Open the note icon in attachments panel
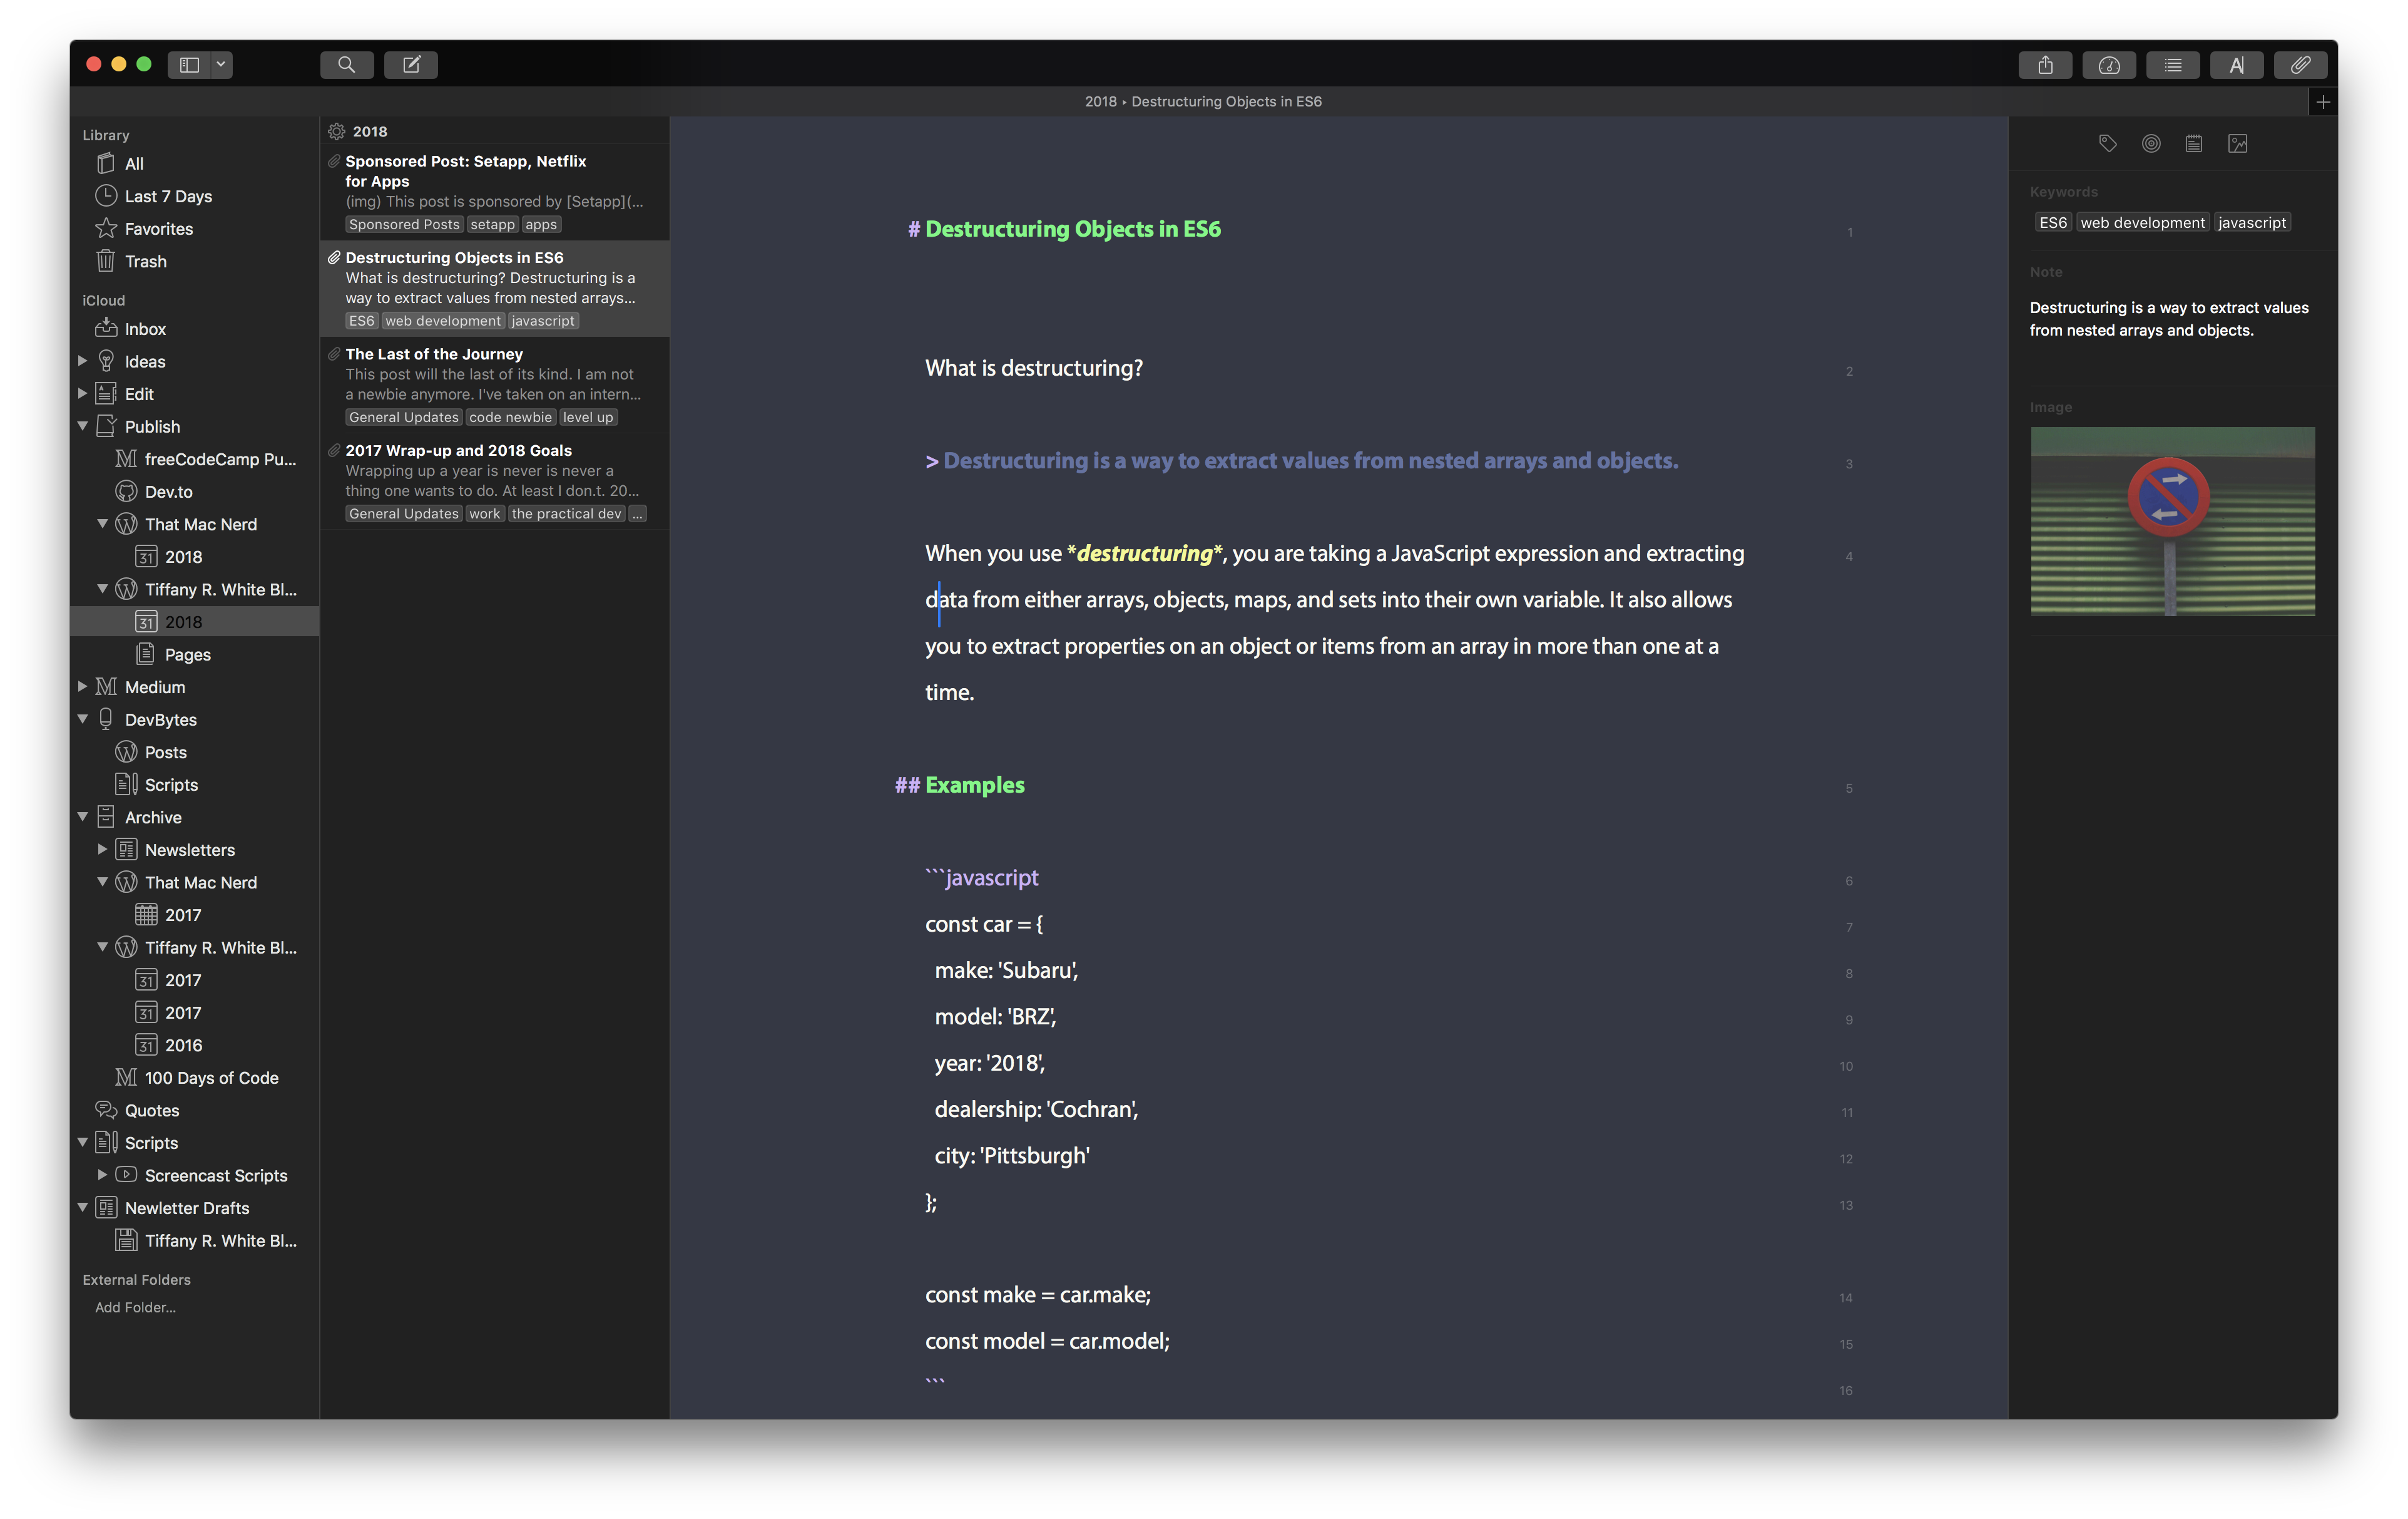2408x1519 pixels. coord(2194,144)
